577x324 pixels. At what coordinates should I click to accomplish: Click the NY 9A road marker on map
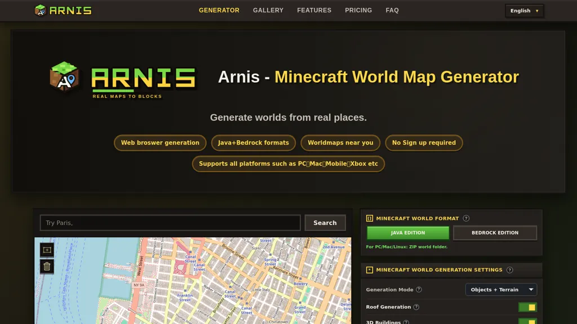click(139, 285)
